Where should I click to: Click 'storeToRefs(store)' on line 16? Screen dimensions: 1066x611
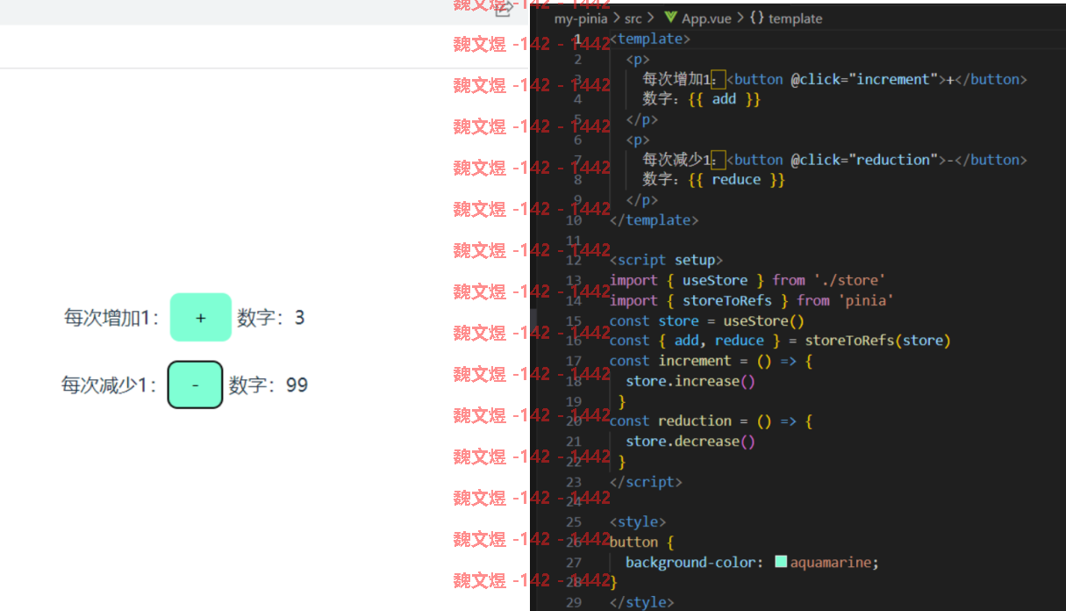point(877,341)
